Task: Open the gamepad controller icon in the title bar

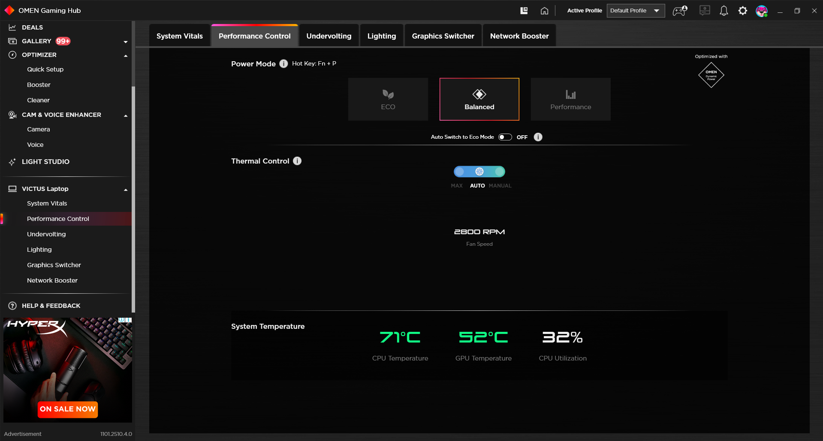Action: click(680, 11)
